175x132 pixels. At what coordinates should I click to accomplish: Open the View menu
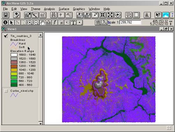point(24,9)
